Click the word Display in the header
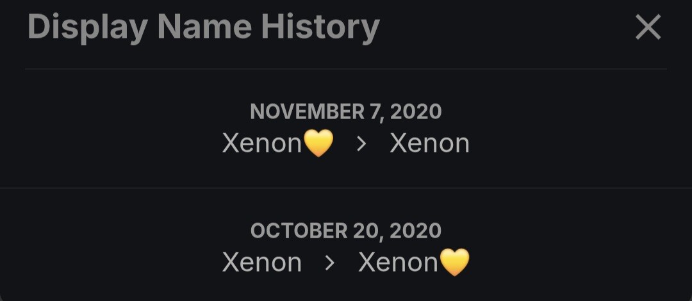 click(x=88, y=28)
